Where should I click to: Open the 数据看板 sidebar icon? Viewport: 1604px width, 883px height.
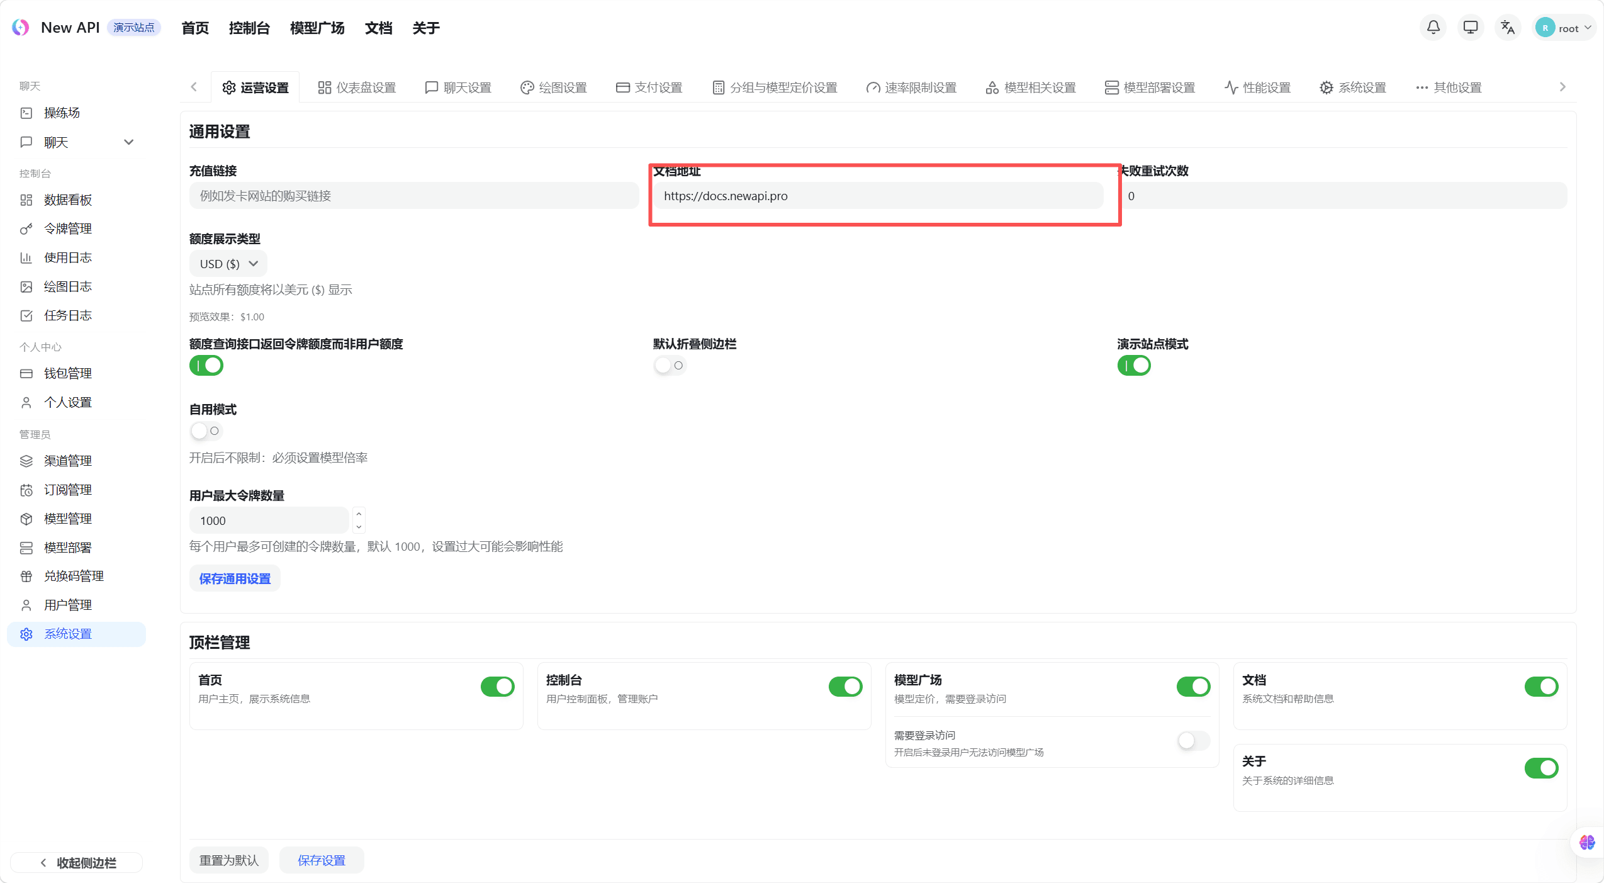tap(67, 200)
